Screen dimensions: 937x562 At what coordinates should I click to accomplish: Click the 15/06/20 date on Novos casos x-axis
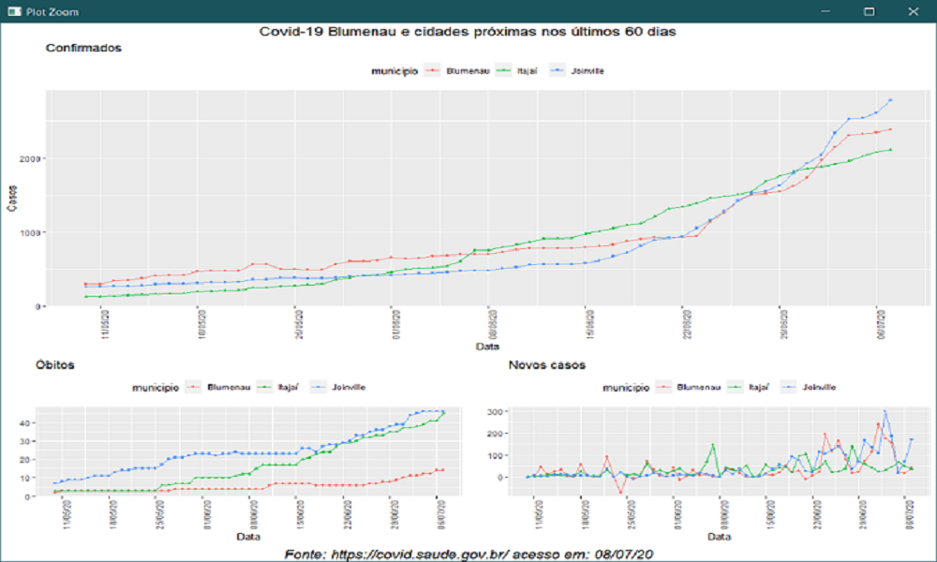tap(771, 515)
